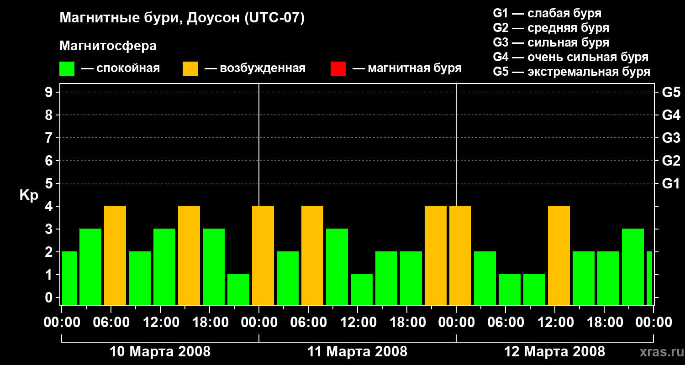
Task: Click the first orange bar on 10 March (06:00)
Action: coord(115,255)
